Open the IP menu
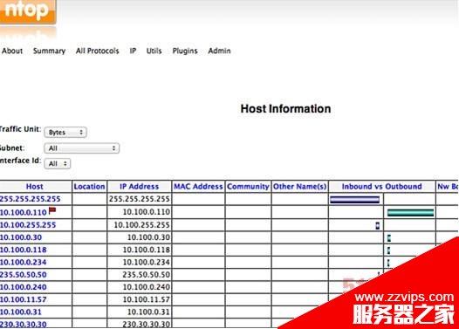The width and height of the screenshot is (459, 329). tap(133, 51)
